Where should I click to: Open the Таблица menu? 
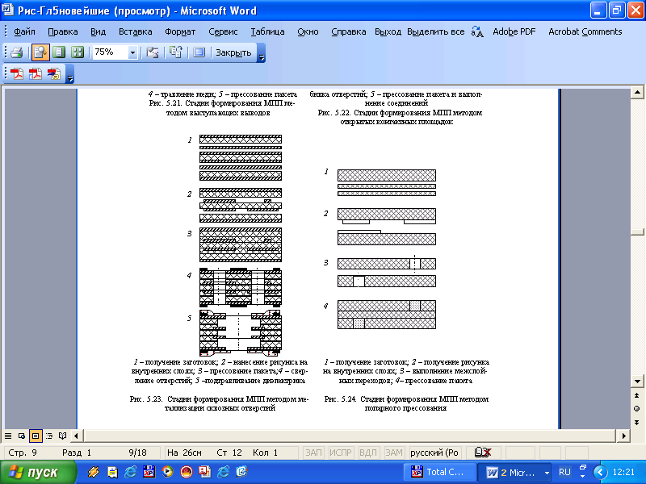tap(267, 31)
